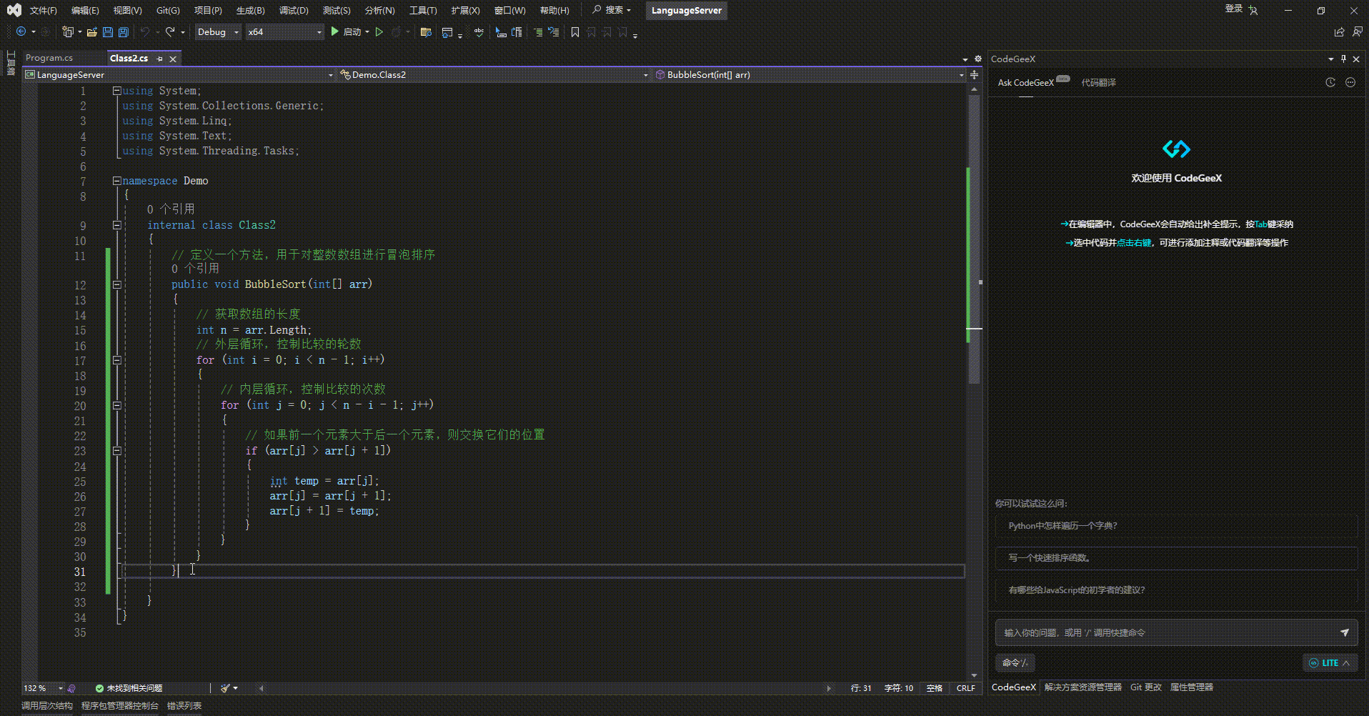This screenshot has width=1369, height=716.
Task: Click the 未找到相关问题 status indicator
Action: point(129,688)
